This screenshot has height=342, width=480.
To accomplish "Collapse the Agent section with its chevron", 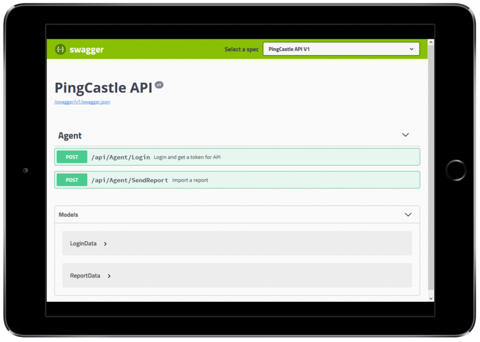I will [405, 135].
